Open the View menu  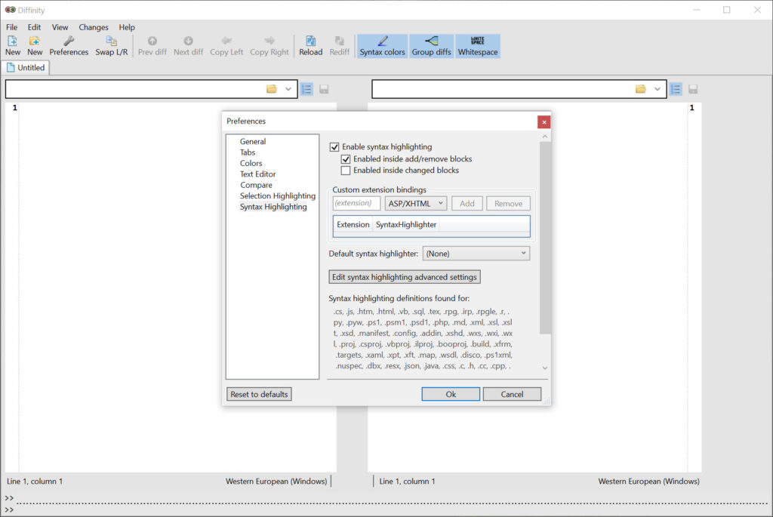point(60,27)
